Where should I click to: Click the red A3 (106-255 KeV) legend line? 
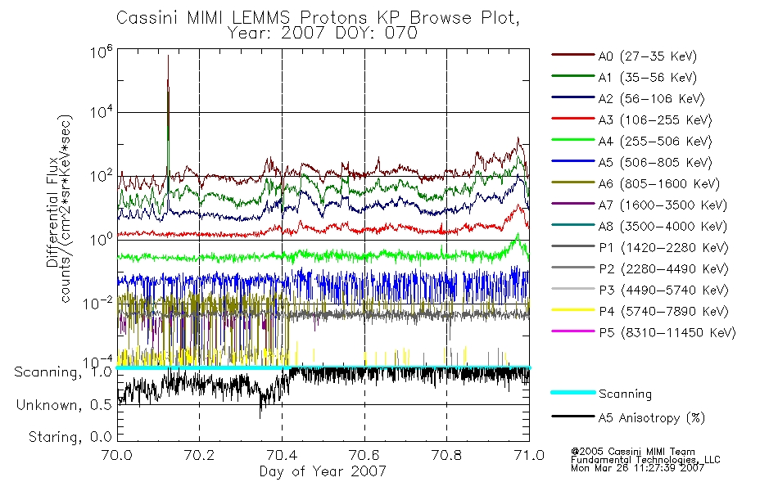[573, 119]
